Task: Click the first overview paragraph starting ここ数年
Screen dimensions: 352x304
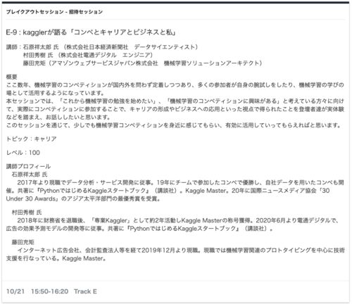Action: 175,89
